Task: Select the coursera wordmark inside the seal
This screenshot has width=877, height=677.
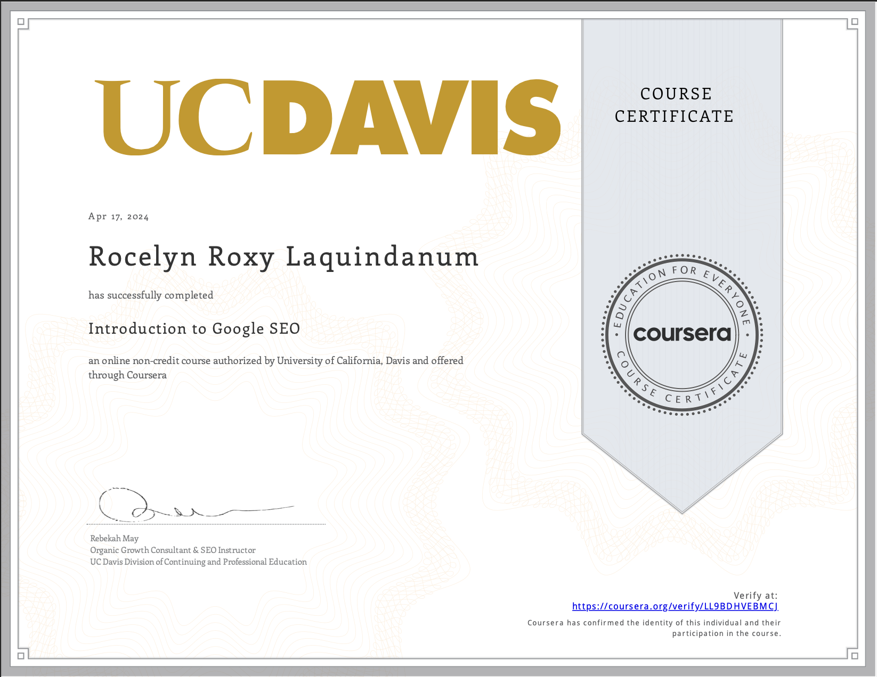Action: (x=682, y=334)
